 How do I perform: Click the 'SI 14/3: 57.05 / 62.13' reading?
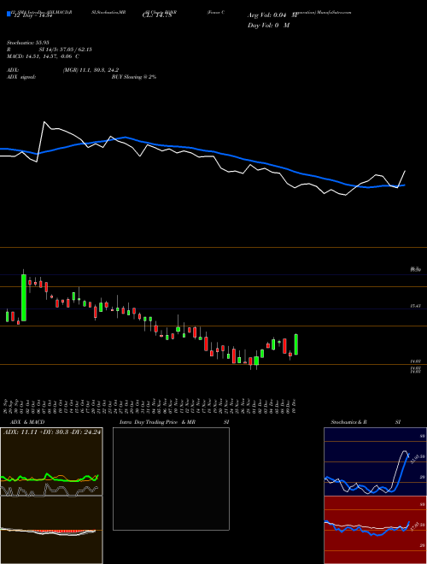[65, 50]
